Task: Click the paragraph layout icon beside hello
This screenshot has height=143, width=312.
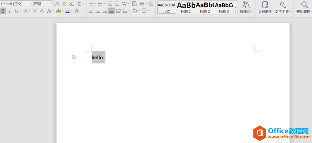Action: pos(74,57)
